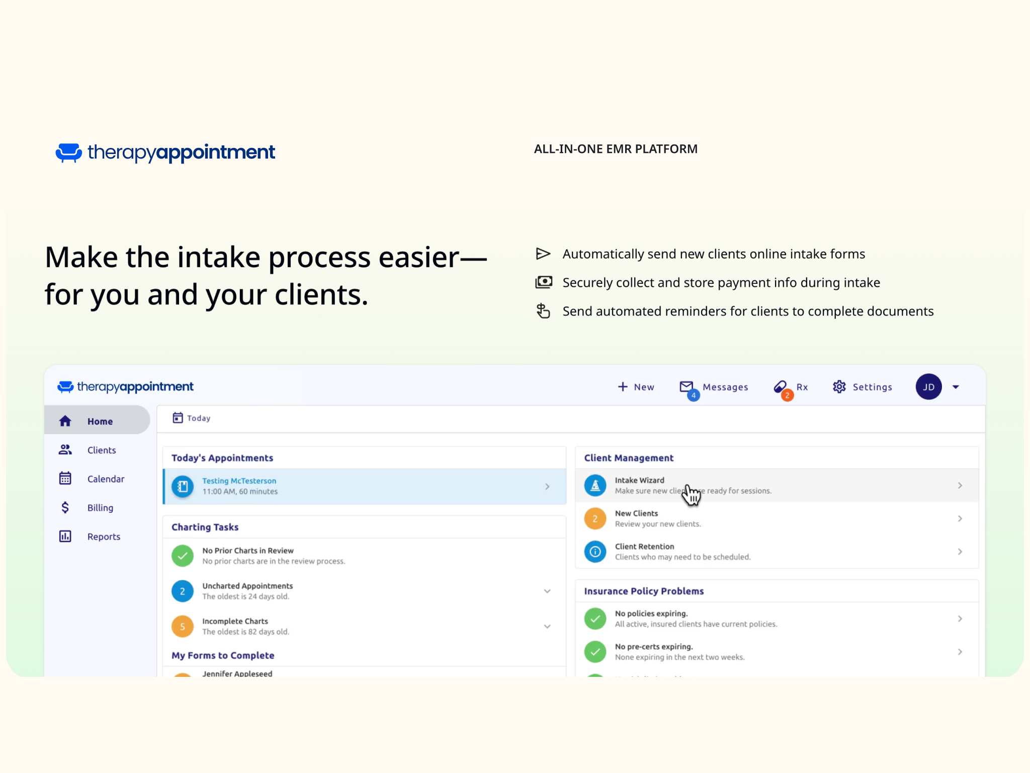Expand the Uncharted Appointments chevron
Viewport: 1030px width, 773px height.
point(547,591)
